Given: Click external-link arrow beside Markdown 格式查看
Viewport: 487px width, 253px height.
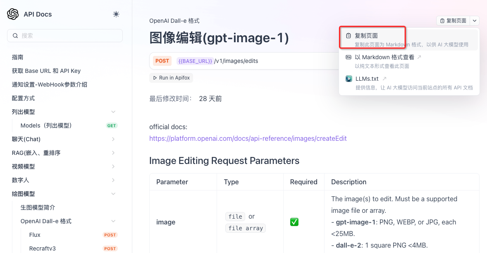Looking at the screenshot, I should pyautogui.click(x=419, y=57).
